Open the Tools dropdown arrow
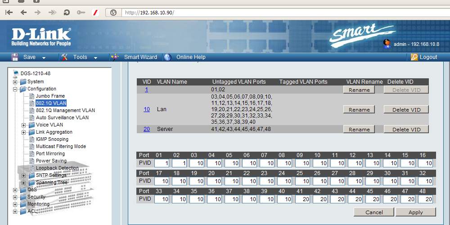The height and width of the screenshot is (225, 450). 95,58
